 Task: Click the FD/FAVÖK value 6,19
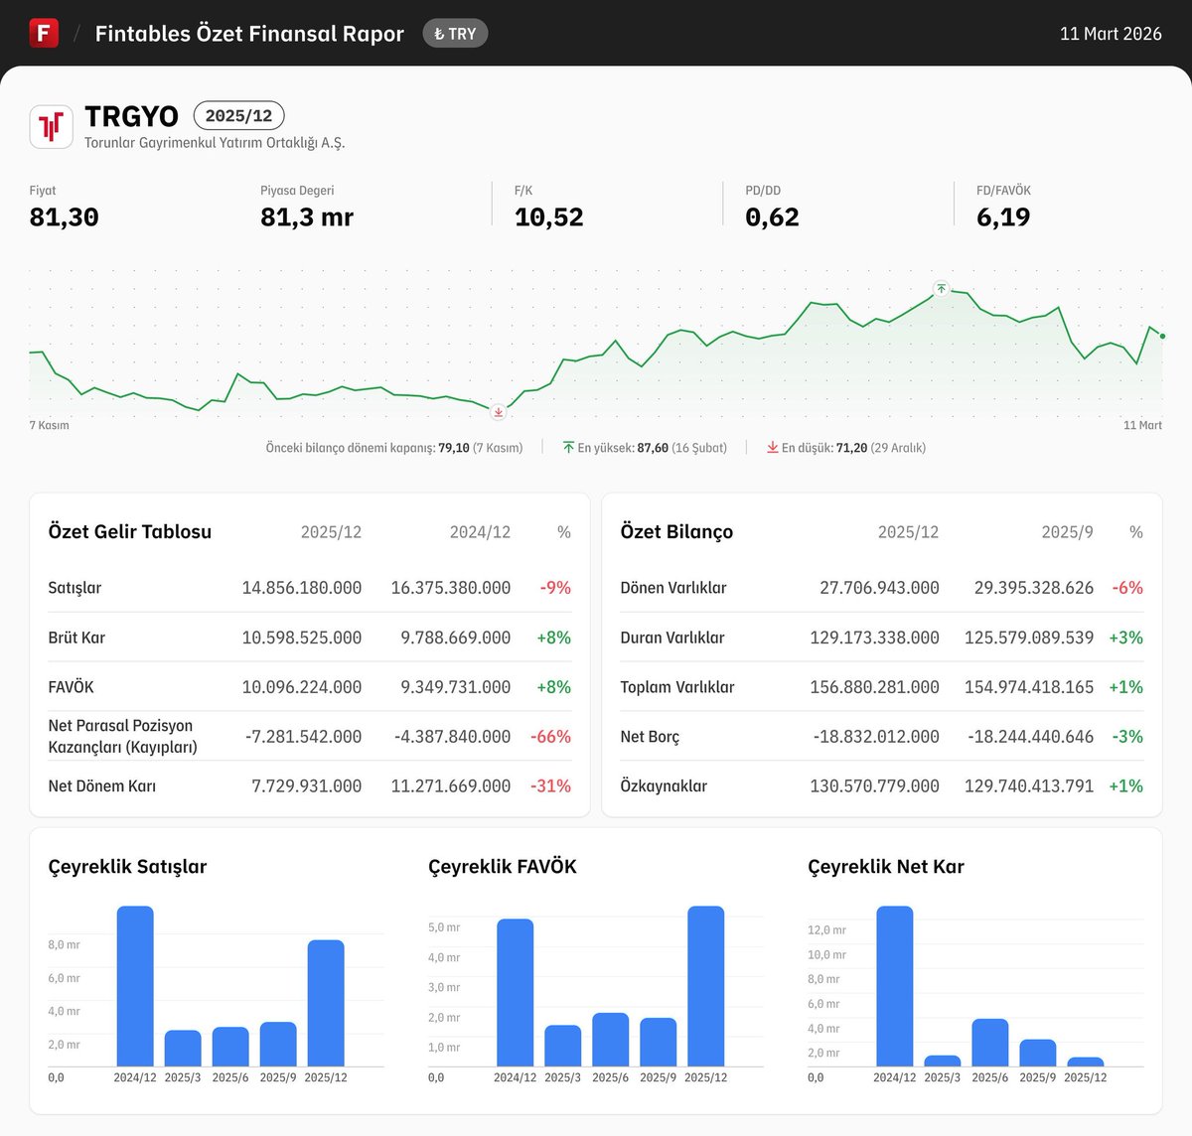[1003, 217]
